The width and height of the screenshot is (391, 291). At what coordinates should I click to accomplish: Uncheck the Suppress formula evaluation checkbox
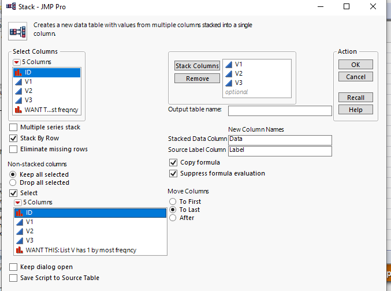click(x=173, y=173)
